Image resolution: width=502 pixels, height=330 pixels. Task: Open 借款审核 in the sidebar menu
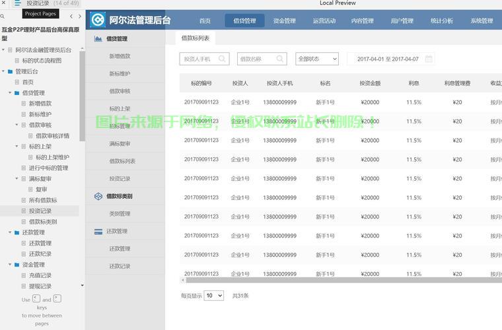pos(120,91)
